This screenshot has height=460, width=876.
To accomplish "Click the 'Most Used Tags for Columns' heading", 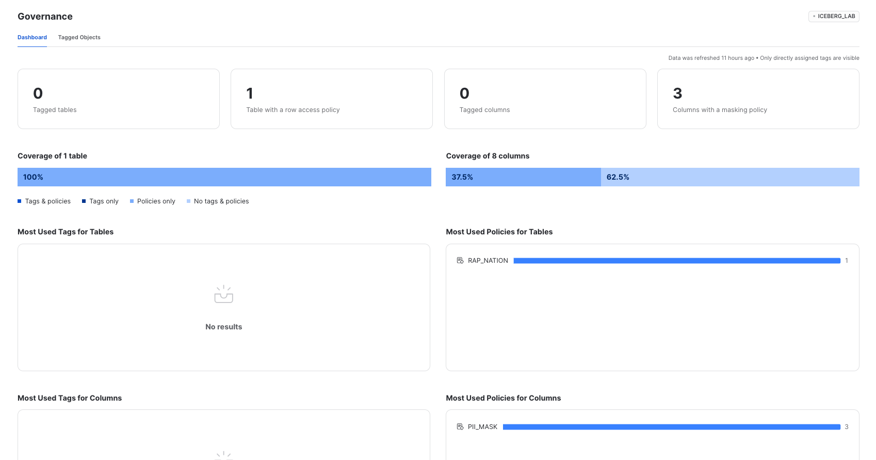I will [70, 398].
